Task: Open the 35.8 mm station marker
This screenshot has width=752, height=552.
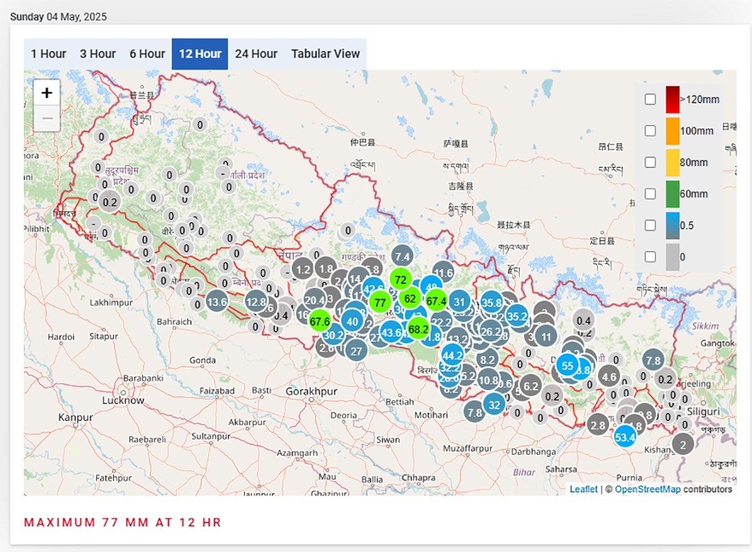Action: coord(492,302)
